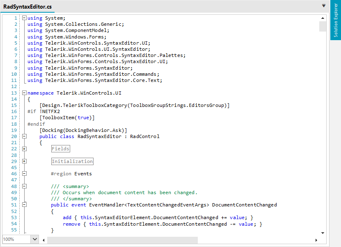Collapse the #region Events section
Viewport: 341px width, 247px height.
tap(25, 174)
